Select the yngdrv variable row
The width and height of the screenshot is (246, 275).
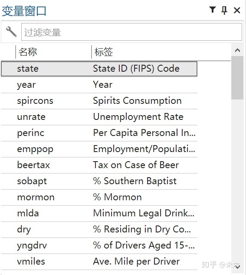pyautogui.click(x=99, y=246)
